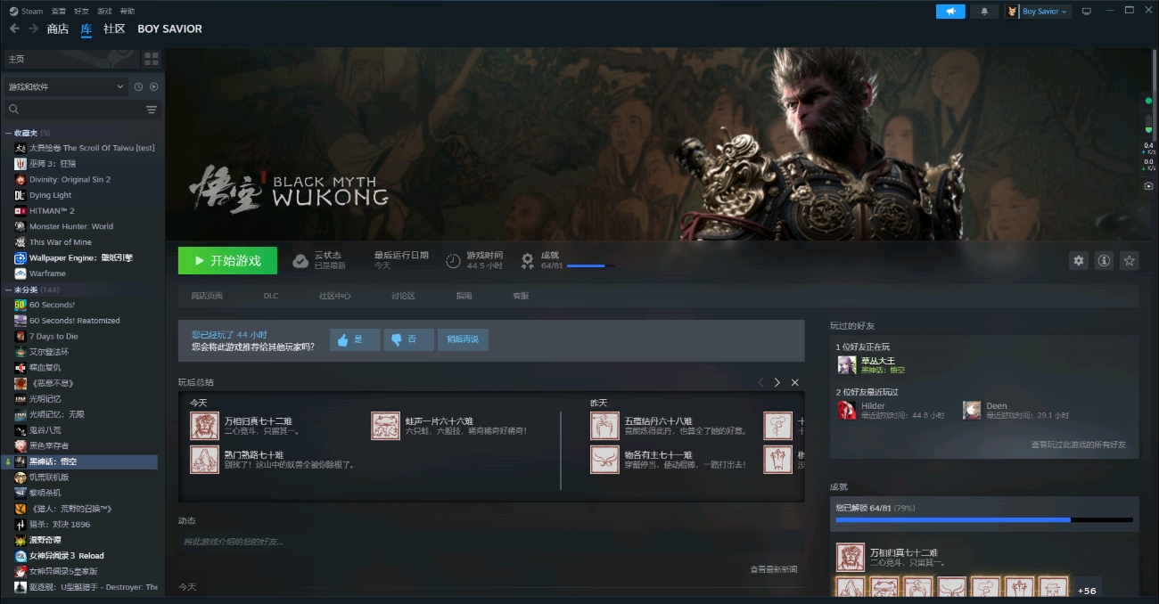The height and width of the screenshot is (604, 1159).
Task: Click the 否 don't recommend button
Action: click(408, 339)
